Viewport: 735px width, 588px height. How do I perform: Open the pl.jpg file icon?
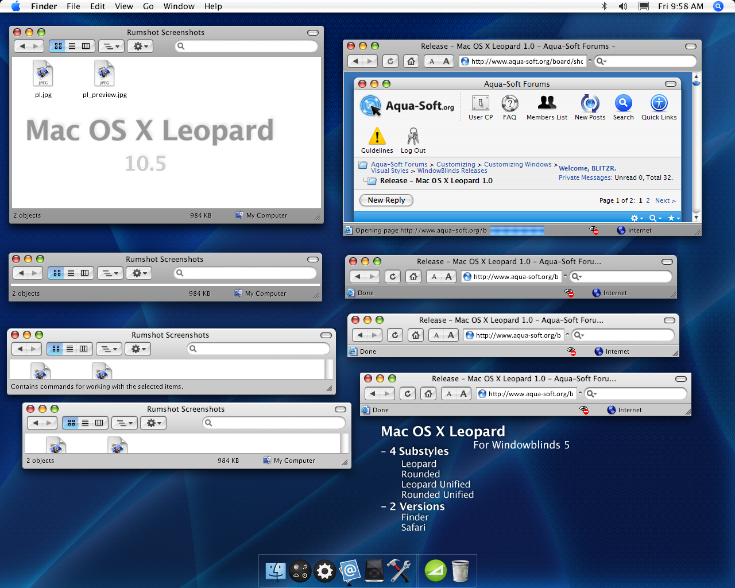click(x=43, y=73)
